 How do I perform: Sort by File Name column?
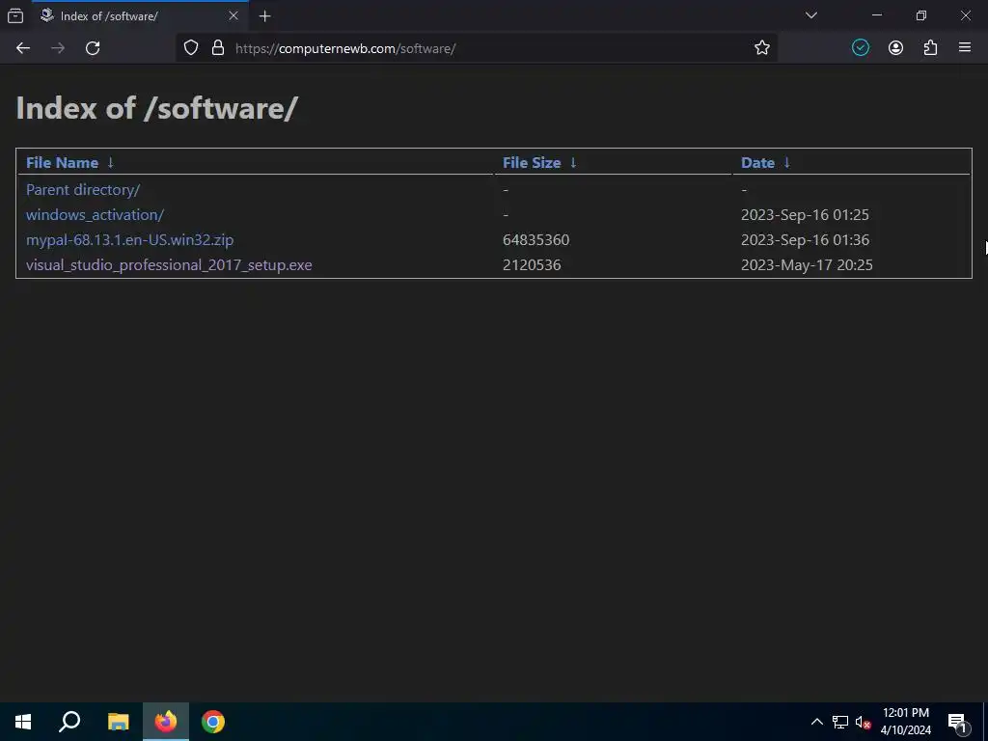[x=63, y=162]
